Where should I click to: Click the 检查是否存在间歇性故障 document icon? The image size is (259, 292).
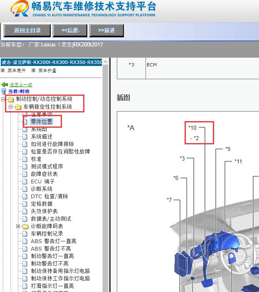point(25,151)
